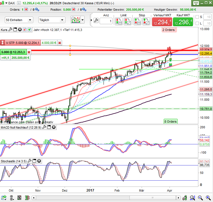This screenshot has height=202, width=213.
Task: Open the 50 Einheiten dropdown
Action: click(19, 20)
